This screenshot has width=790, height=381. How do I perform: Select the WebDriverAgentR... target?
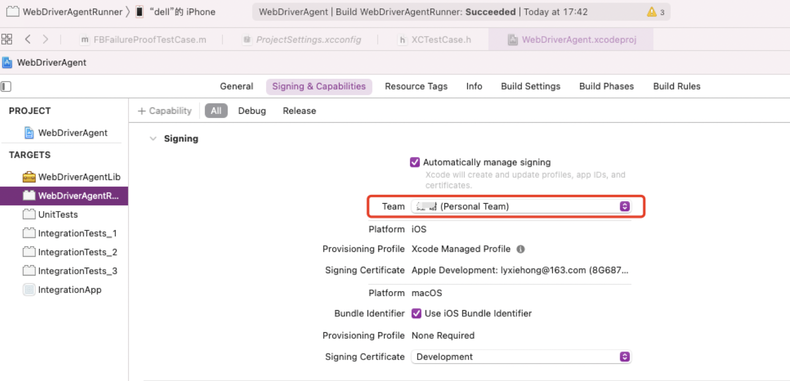click(64, 196)
